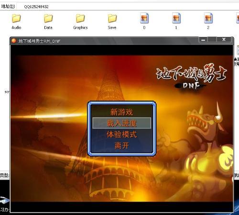The width and height of the screenshot is (239, 215).
Task: Click the Save folder label
Action: click(x=112, y=28)
